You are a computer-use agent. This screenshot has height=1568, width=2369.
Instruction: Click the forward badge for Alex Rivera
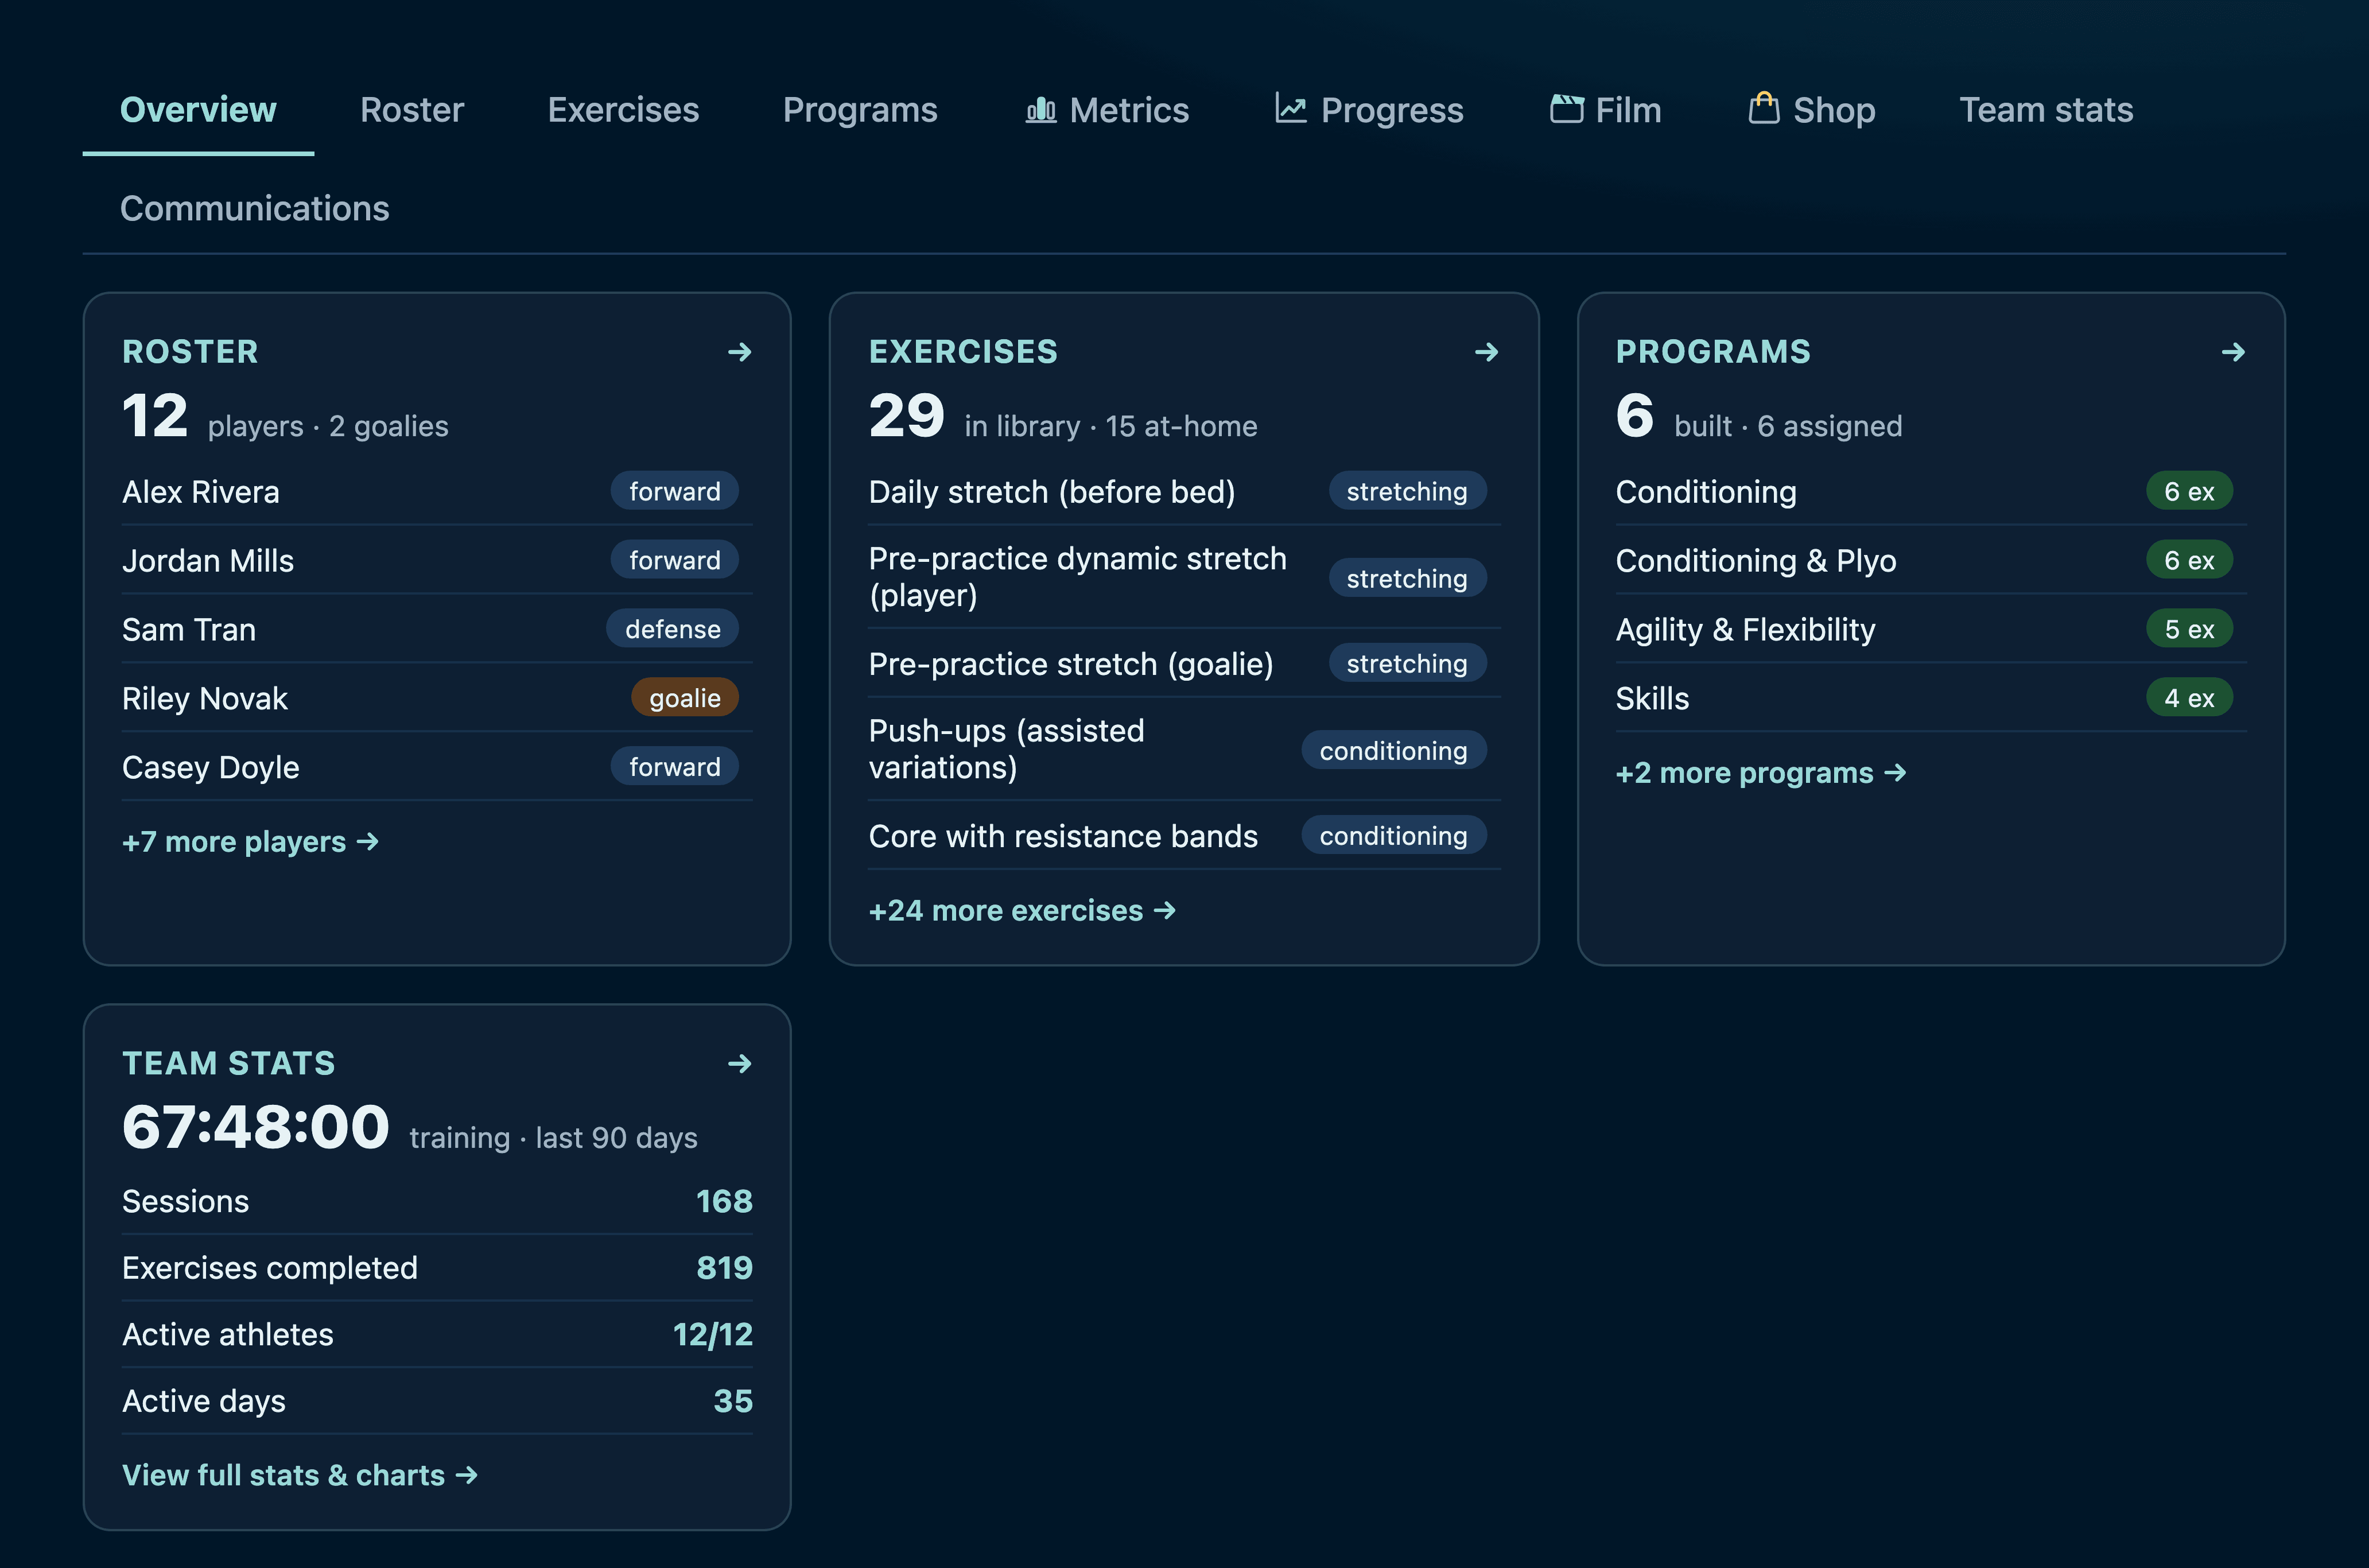click(x=675, y=491)
